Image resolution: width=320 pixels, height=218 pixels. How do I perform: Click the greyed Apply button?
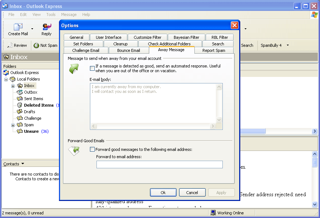[221, 192]
